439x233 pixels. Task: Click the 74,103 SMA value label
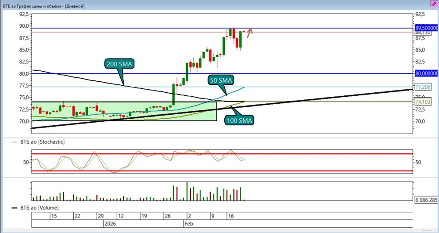point(423,102)
